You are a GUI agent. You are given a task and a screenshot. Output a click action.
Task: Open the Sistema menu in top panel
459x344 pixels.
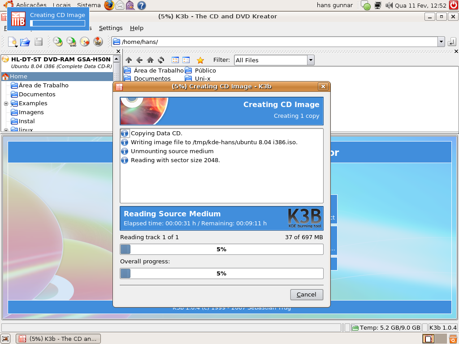[x=89, y=5]
